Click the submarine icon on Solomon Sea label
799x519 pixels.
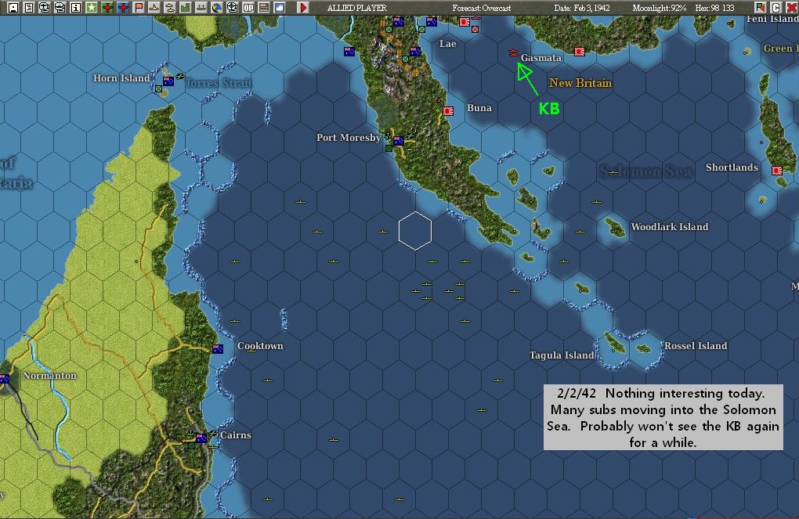(x=613, y=172)
